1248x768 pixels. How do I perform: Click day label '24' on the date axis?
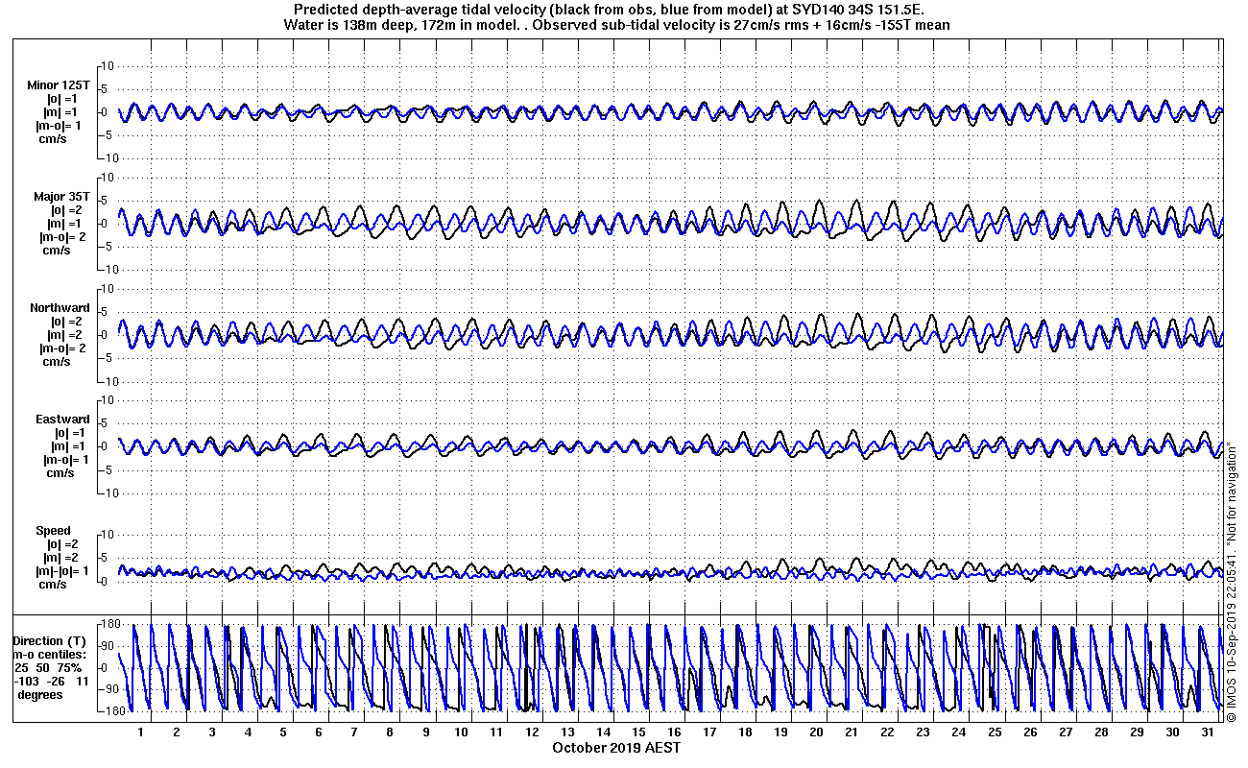point(958,732)
